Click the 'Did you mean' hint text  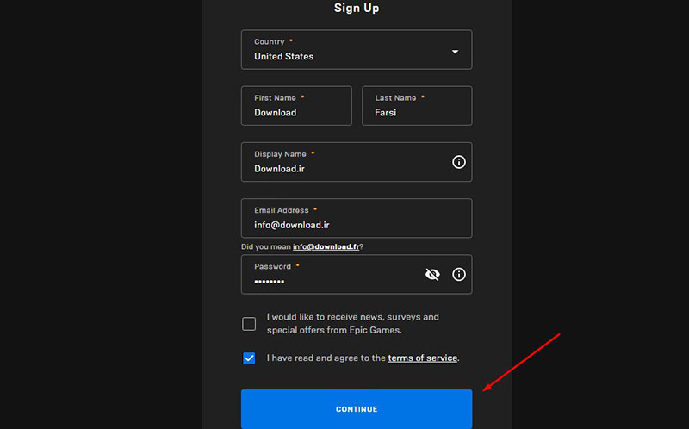click(266, 246)
